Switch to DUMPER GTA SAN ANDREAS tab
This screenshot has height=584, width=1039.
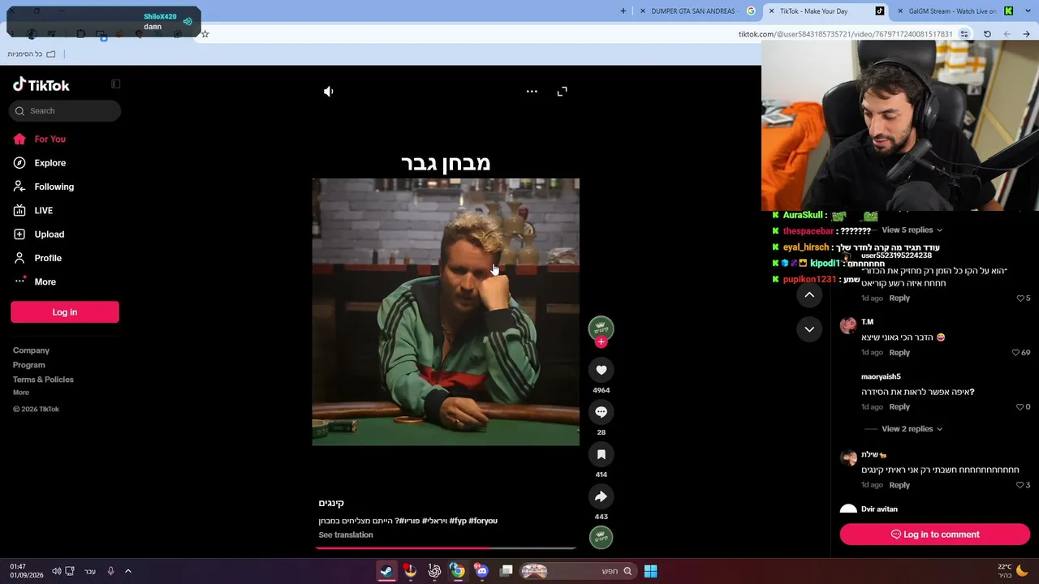pyautogui.click(x=696, y=11)
